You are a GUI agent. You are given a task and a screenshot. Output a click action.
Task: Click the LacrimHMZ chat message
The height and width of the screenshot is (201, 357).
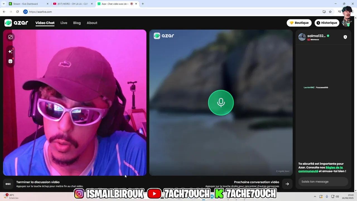(x=316, y=87)
